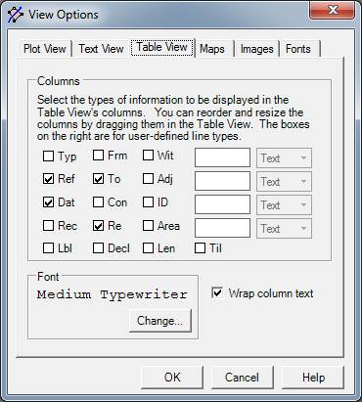
Task: Check the Til column checkbox
Action: (200, 248)
